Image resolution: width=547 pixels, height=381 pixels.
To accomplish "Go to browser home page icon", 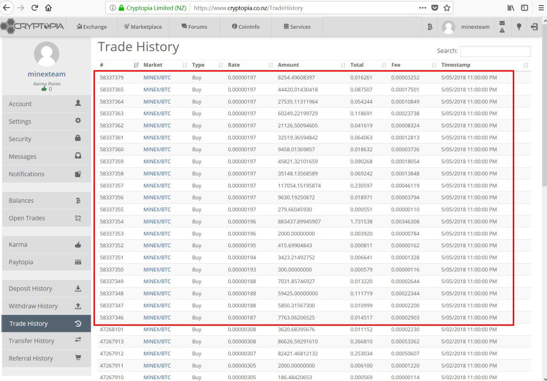I will point(48,8).
